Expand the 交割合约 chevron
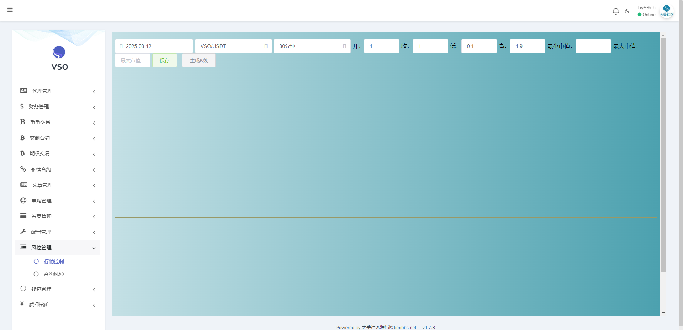This screenshot has width=683, height=330. click(94, 139)
